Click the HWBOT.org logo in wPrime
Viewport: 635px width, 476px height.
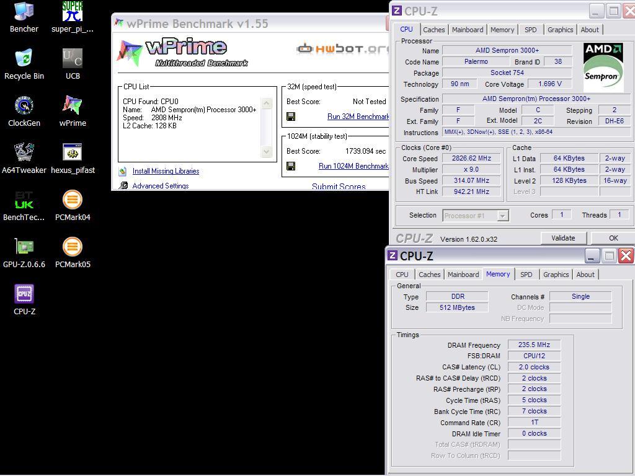(342, 49)
